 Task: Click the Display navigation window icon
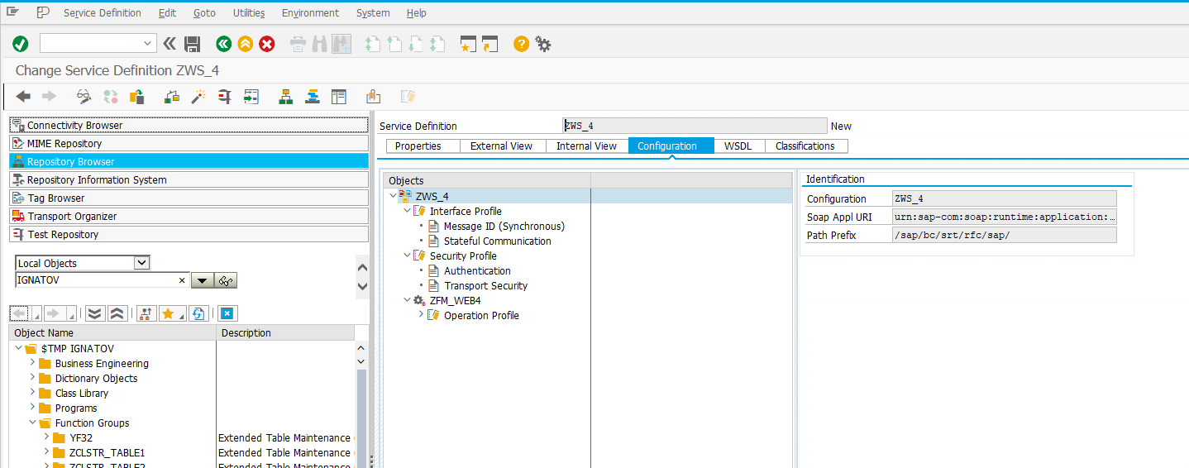click(312, 97)
